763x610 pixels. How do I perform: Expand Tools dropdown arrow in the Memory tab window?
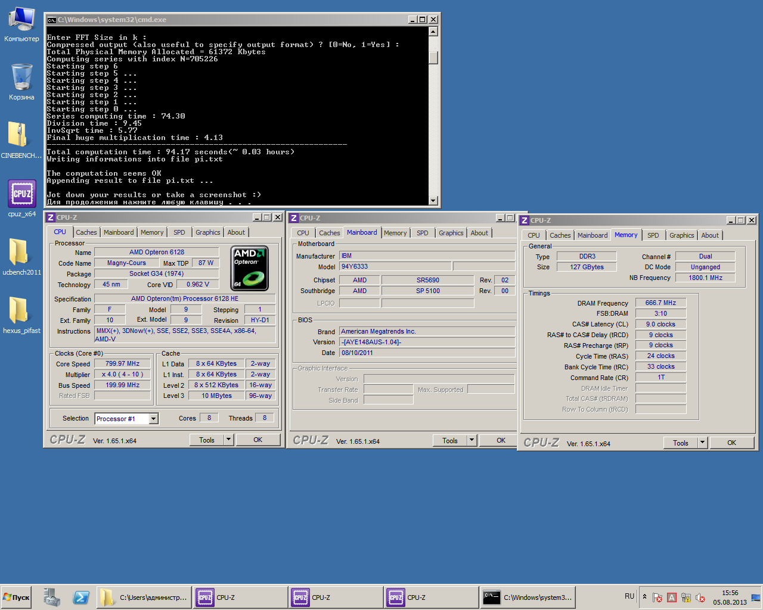[x=702, y=443]
